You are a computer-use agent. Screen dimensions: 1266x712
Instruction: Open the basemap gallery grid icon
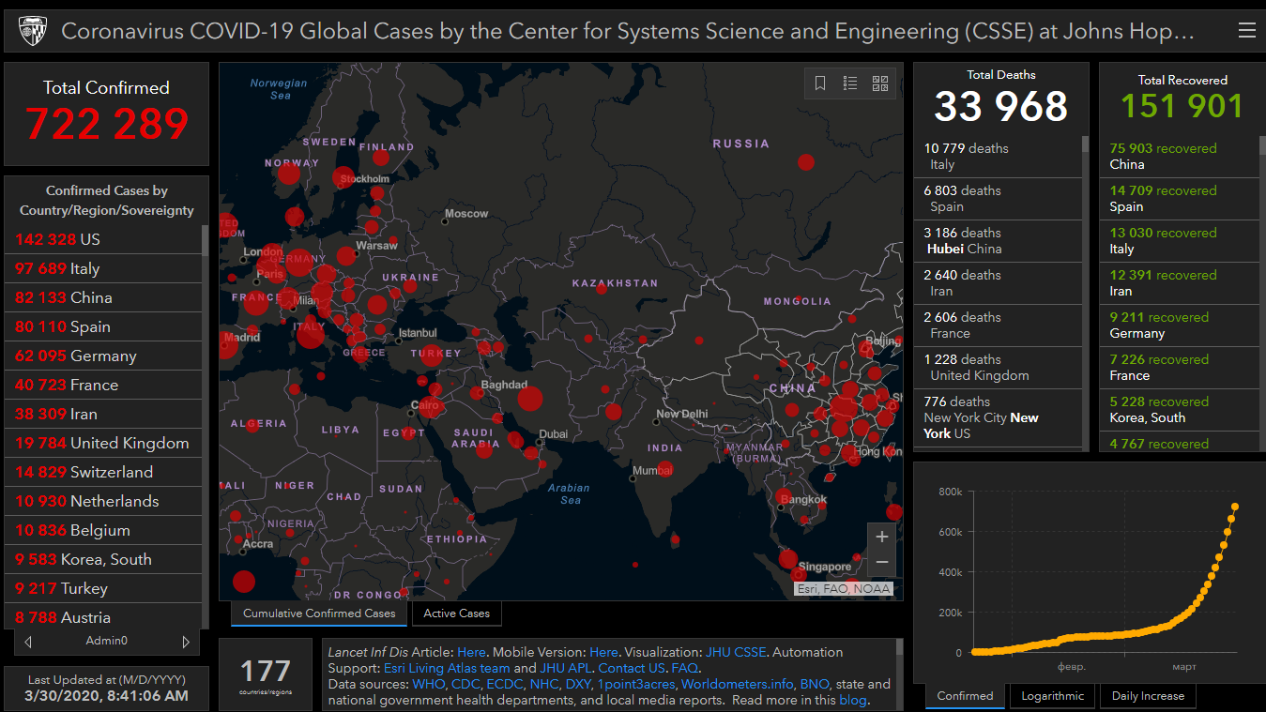tap(880, 83)
